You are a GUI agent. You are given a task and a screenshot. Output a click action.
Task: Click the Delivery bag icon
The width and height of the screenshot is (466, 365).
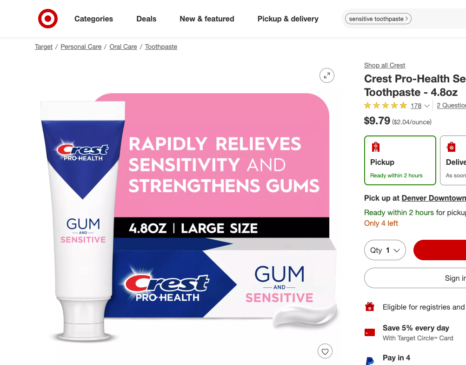coord(451,147)
